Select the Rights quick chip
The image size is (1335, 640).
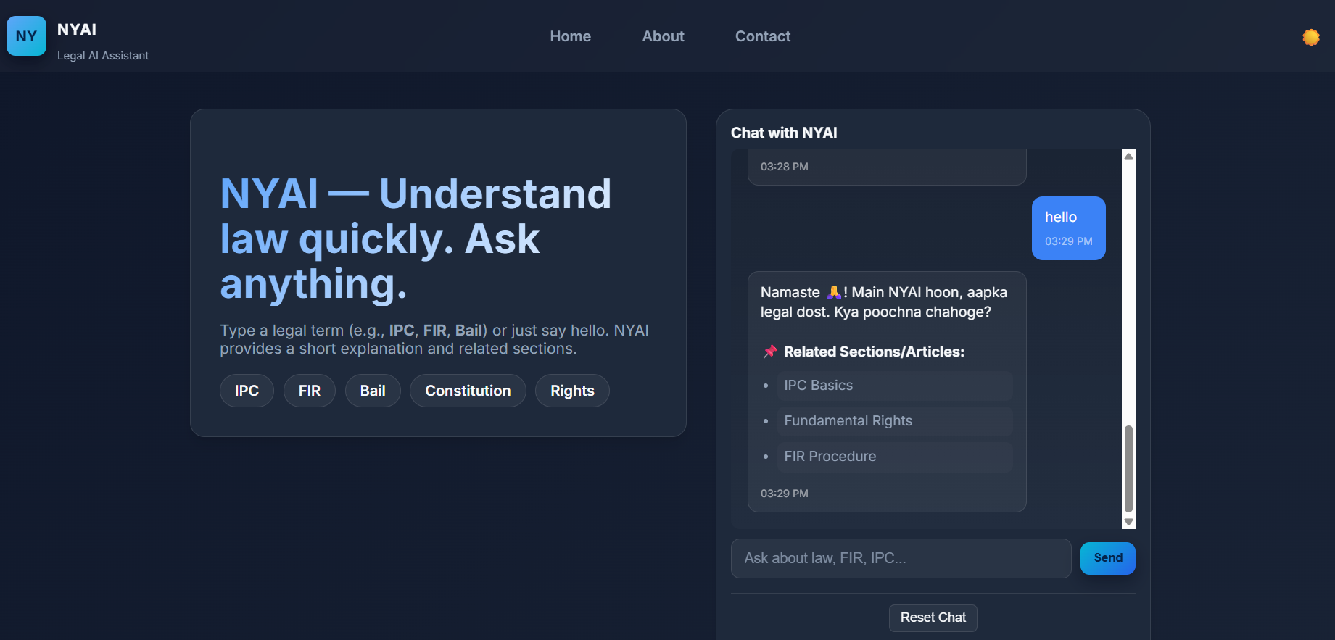coord(572,391)
